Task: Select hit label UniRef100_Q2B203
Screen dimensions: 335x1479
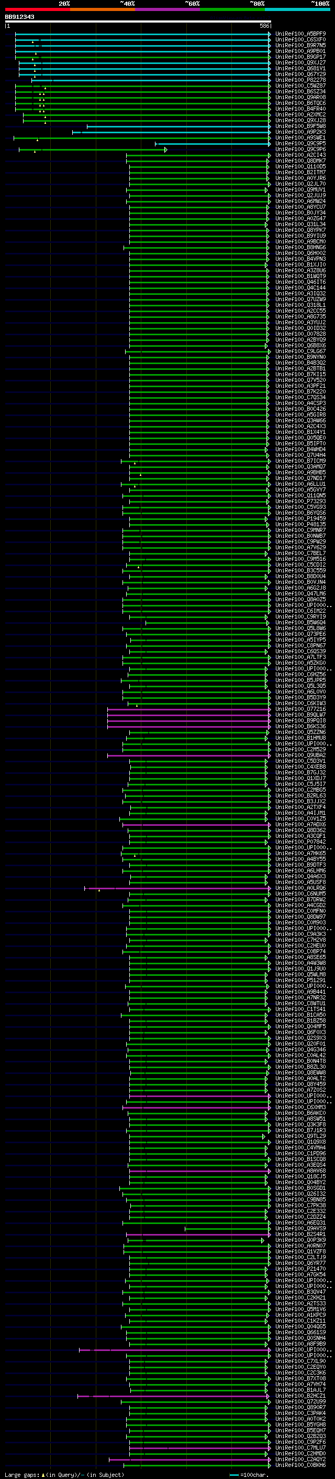Action: point(300,1436)
